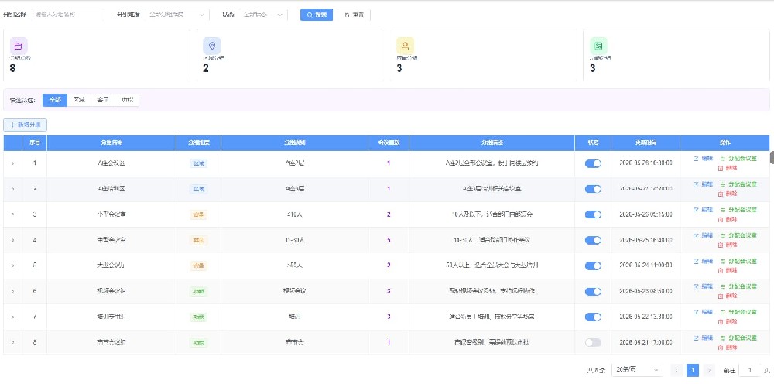The height and width of the screenshot is (384, 774).
Task: Select the 功能 quick filter tab
Action: click(127, 100)
